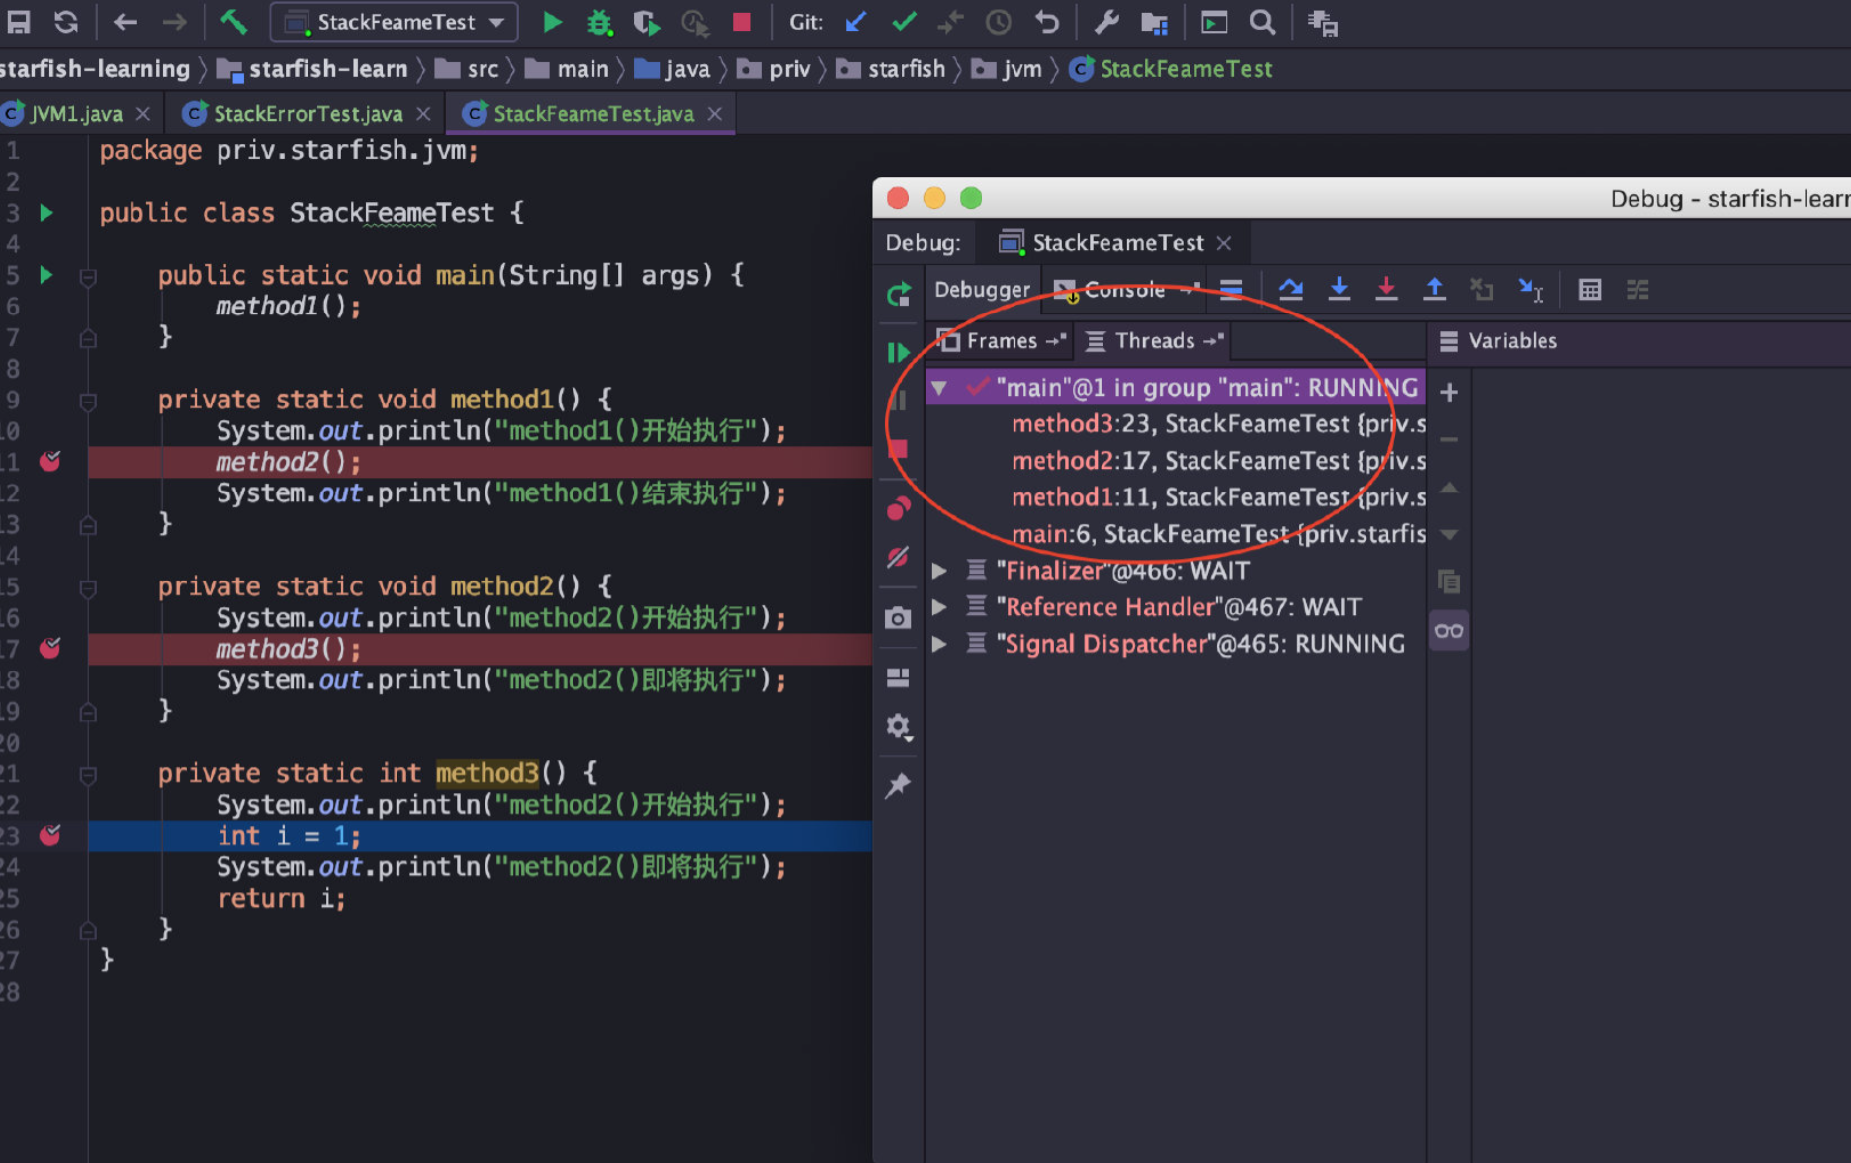This screenshot has height=1163, width=1851.
Task: Run with coverage using the shield icon
Action: pyautogui.click(x=647, y=22)
